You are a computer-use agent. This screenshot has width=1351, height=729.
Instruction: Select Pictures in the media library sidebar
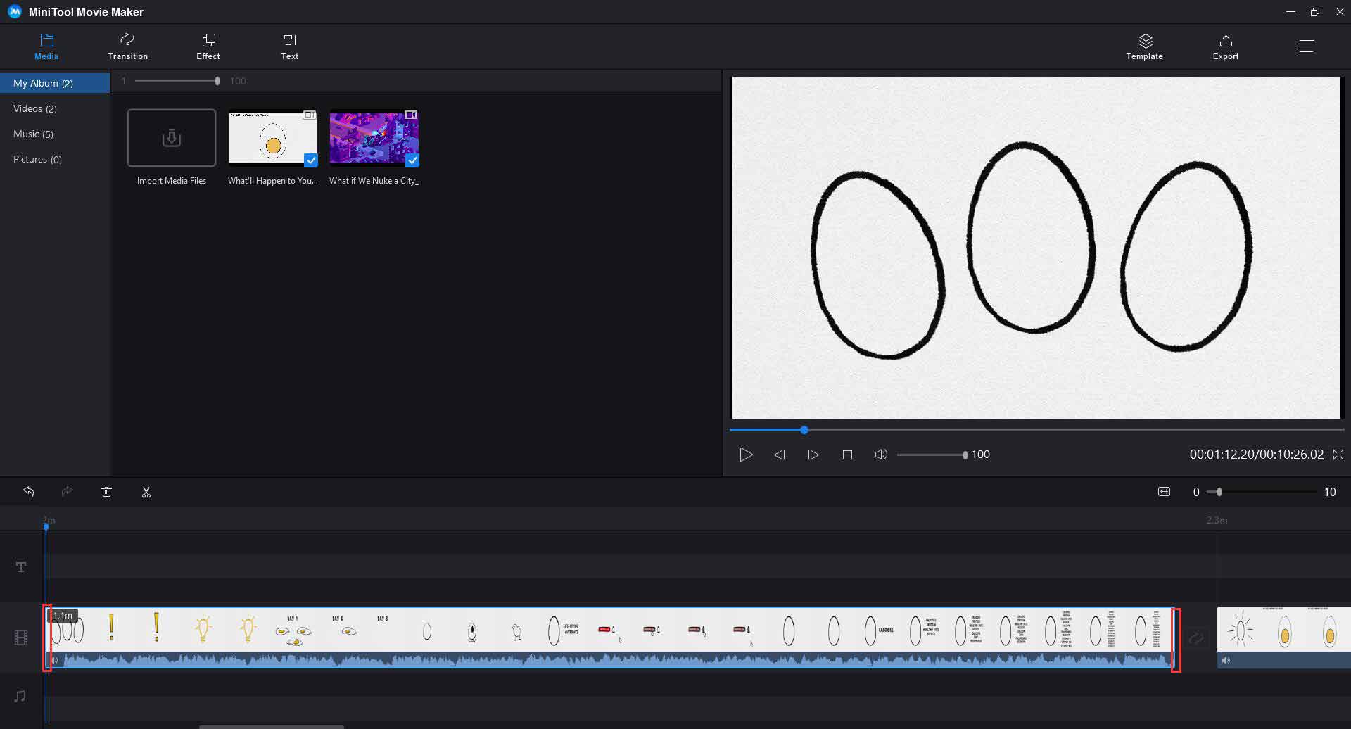(37, 159)
